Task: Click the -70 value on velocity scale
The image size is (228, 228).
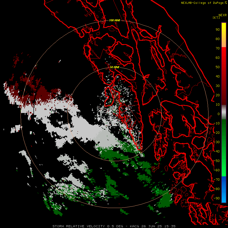Action: coord(217,180)
